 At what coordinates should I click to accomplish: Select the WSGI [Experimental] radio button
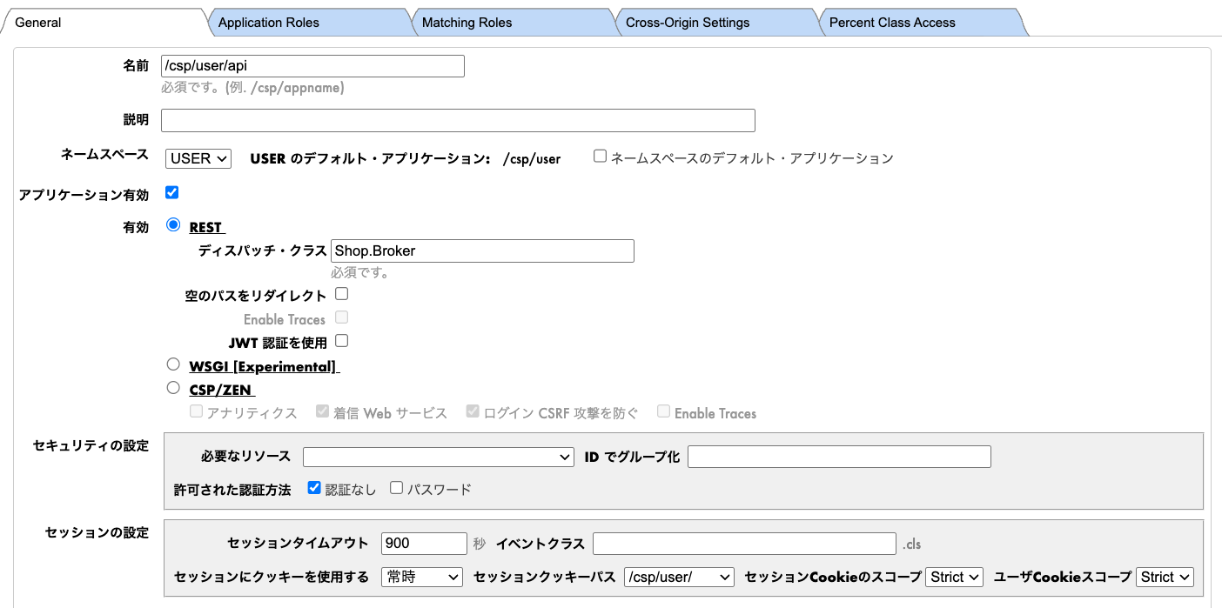pyautogui.click(x=172, y=364)
